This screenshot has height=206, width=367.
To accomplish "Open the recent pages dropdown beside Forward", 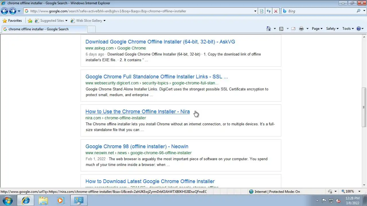I will (19, 11).
